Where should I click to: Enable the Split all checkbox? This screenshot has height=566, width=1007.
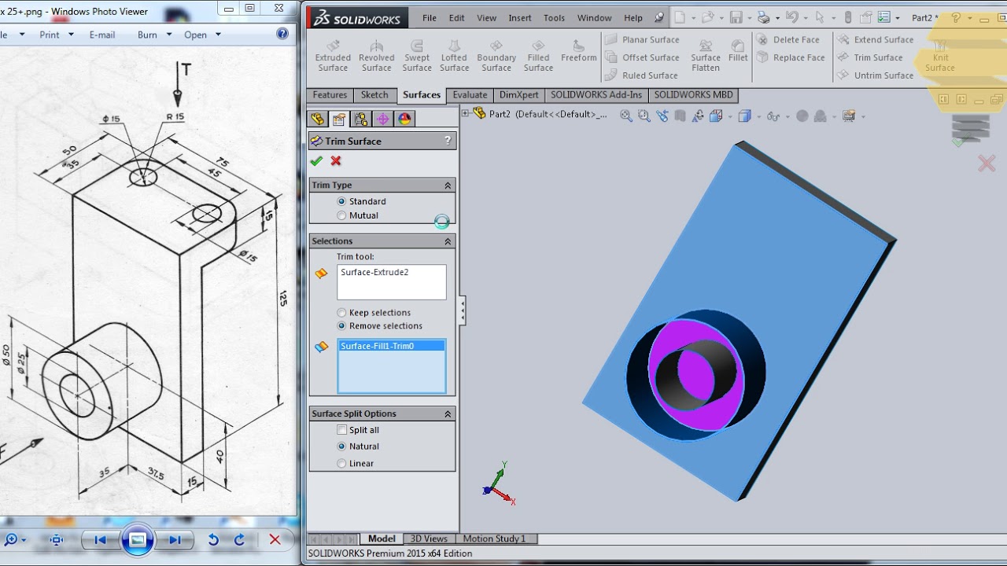click(341, 430)
